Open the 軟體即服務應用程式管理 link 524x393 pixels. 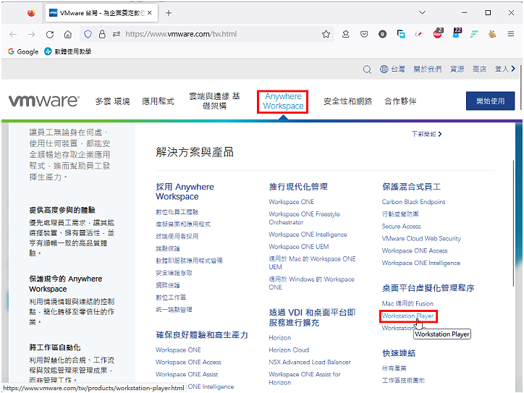[189, 261]
